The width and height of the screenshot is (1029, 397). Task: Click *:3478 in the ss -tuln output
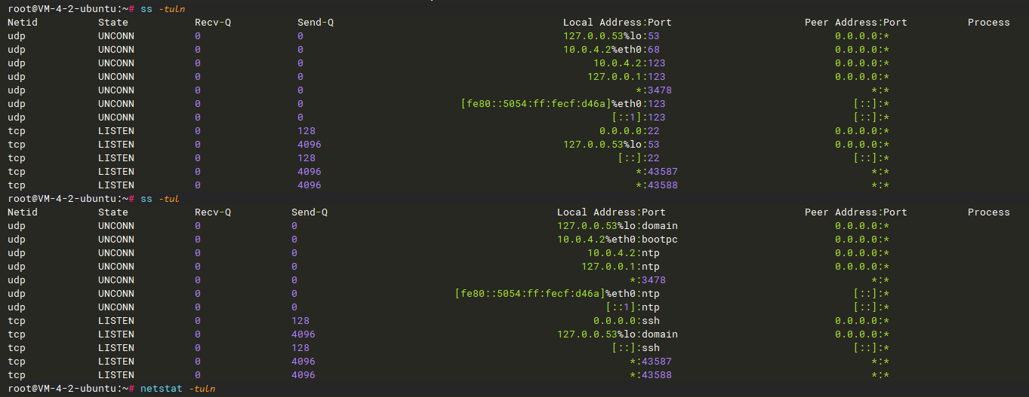pyautogui.click(x=653, y=90)
